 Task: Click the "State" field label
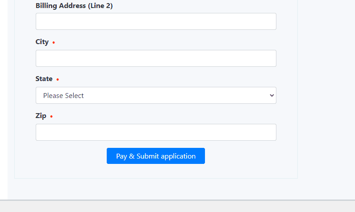[44, 79]
